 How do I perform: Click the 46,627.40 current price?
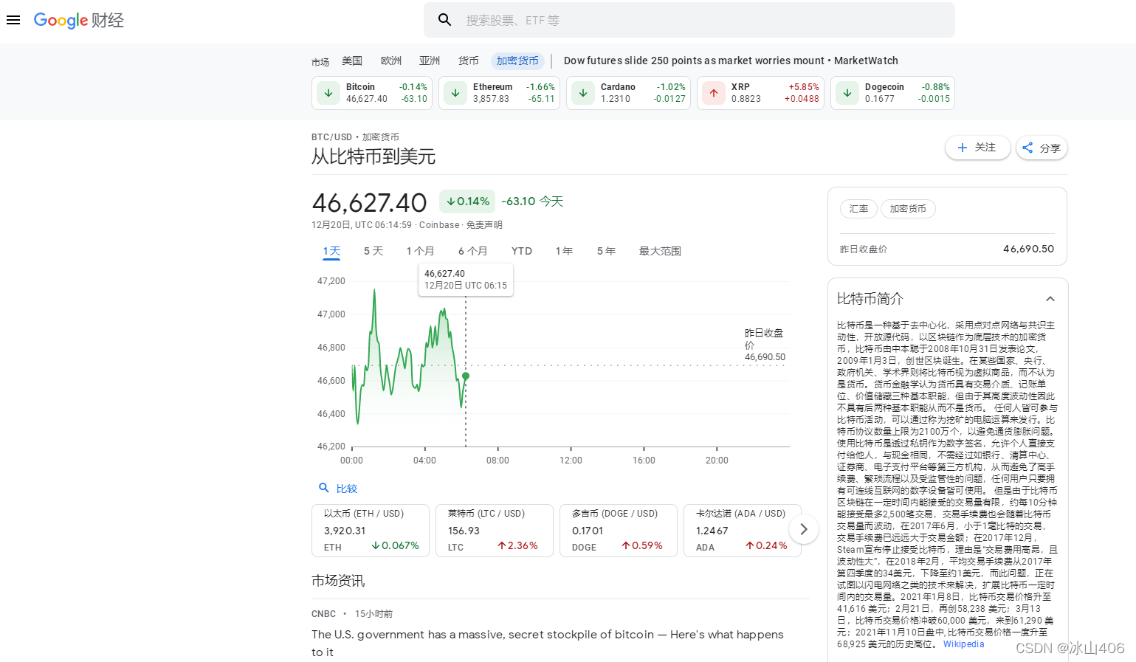370,203
